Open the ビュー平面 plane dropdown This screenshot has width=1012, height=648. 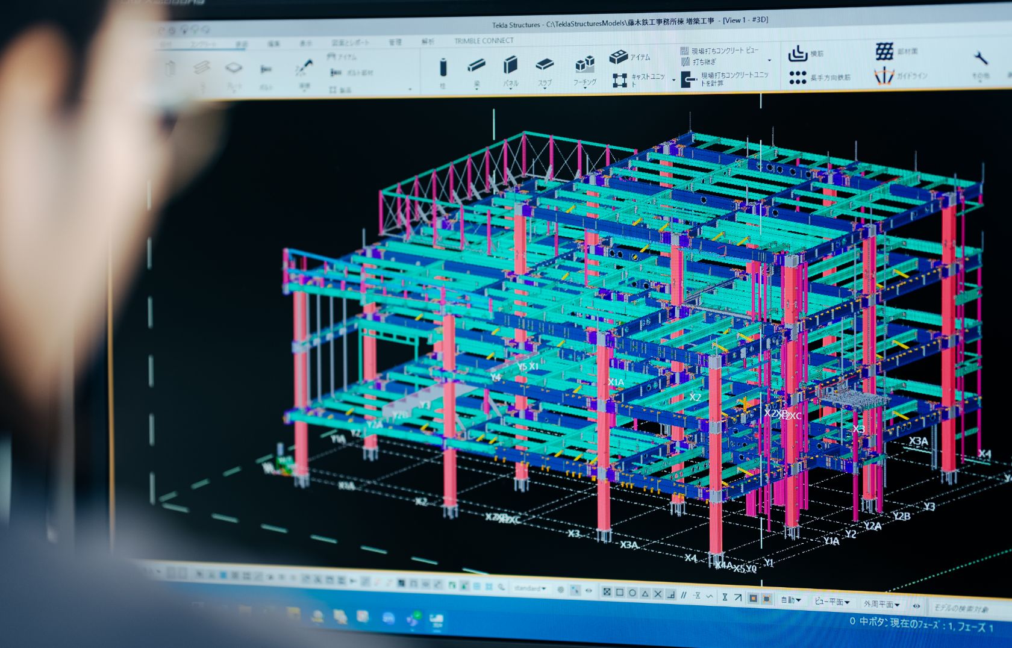pyautogui.click(x=832, y=602)
